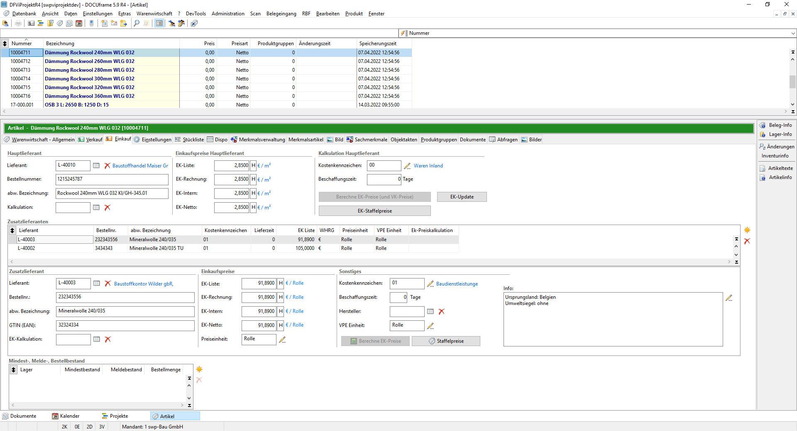Screen dimensions: 797x431
Task: Click the calendar toolbar icon
Action: click(x=79, y=24)
